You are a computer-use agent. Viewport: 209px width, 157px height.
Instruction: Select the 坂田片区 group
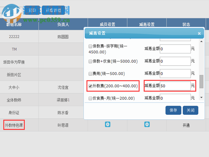point(14,75)
